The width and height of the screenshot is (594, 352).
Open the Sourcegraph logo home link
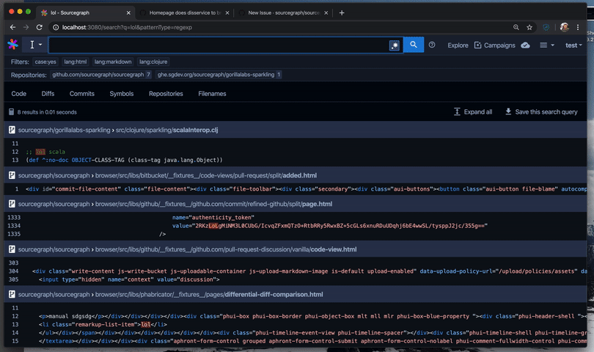tap(13, 44)
